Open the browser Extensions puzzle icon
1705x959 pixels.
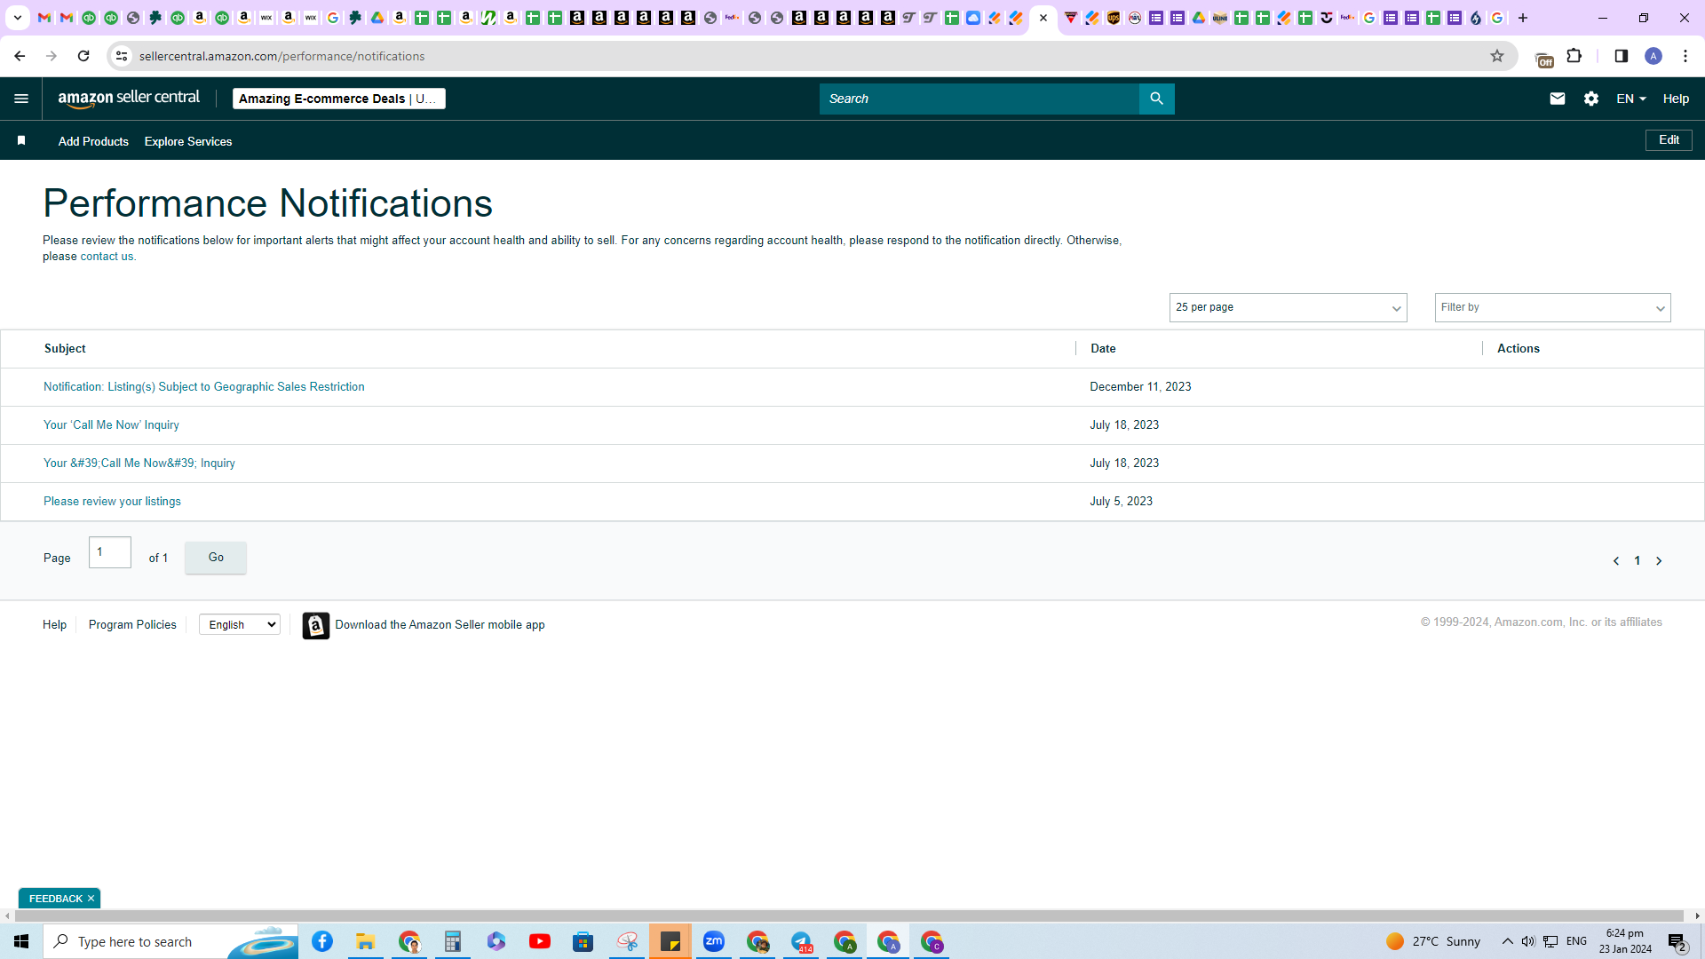click(1574, 56)
